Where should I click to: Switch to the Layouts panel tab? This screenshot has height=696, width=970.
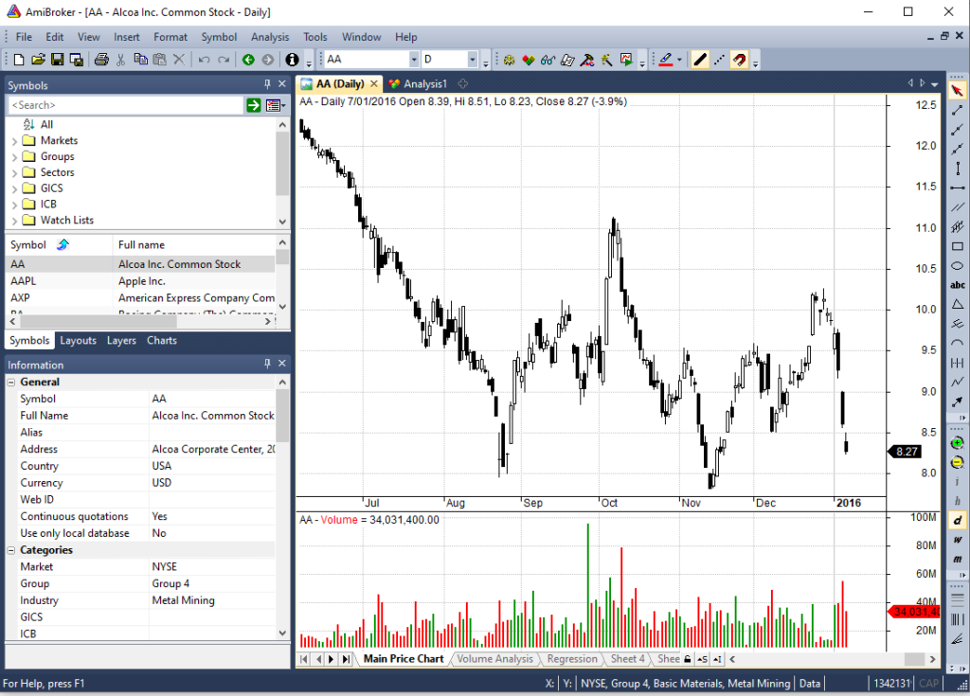pyautogui.click(x=78, y=341)
